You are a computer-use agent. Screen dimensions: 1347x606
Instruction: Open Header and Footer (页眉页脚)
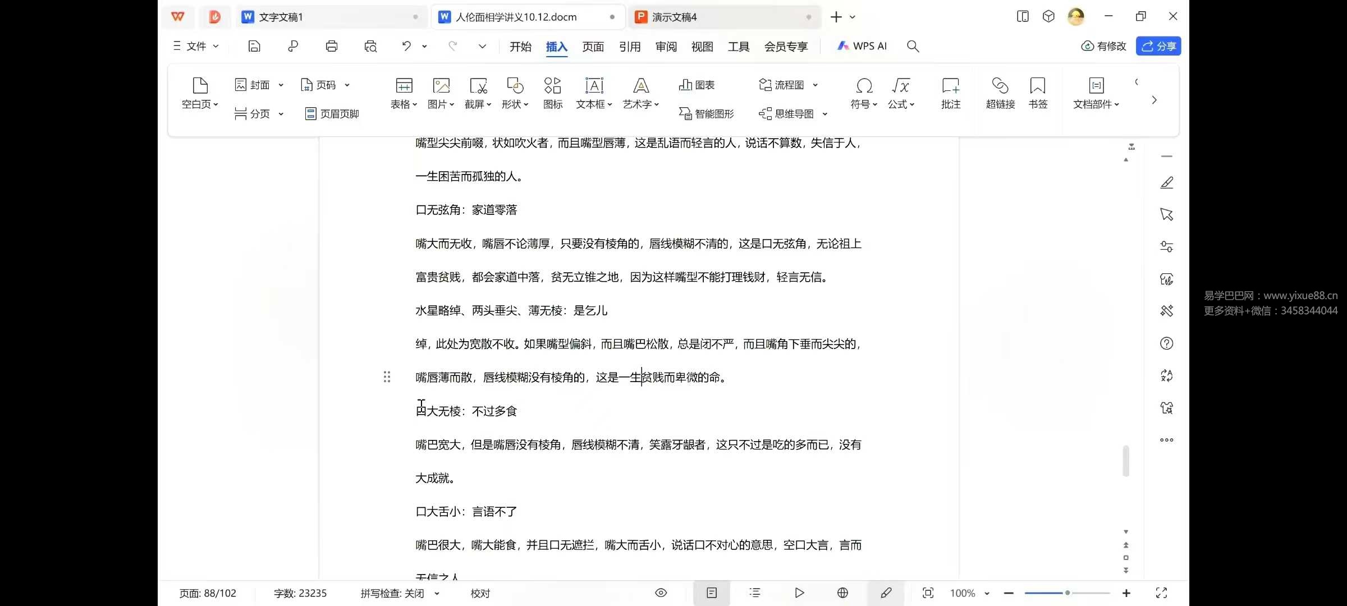[x=332, y=114]
